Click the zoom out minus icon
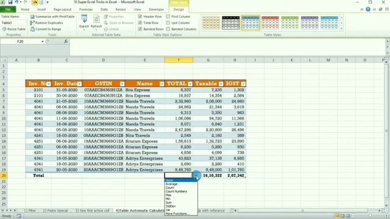 (x=353, y=216)
